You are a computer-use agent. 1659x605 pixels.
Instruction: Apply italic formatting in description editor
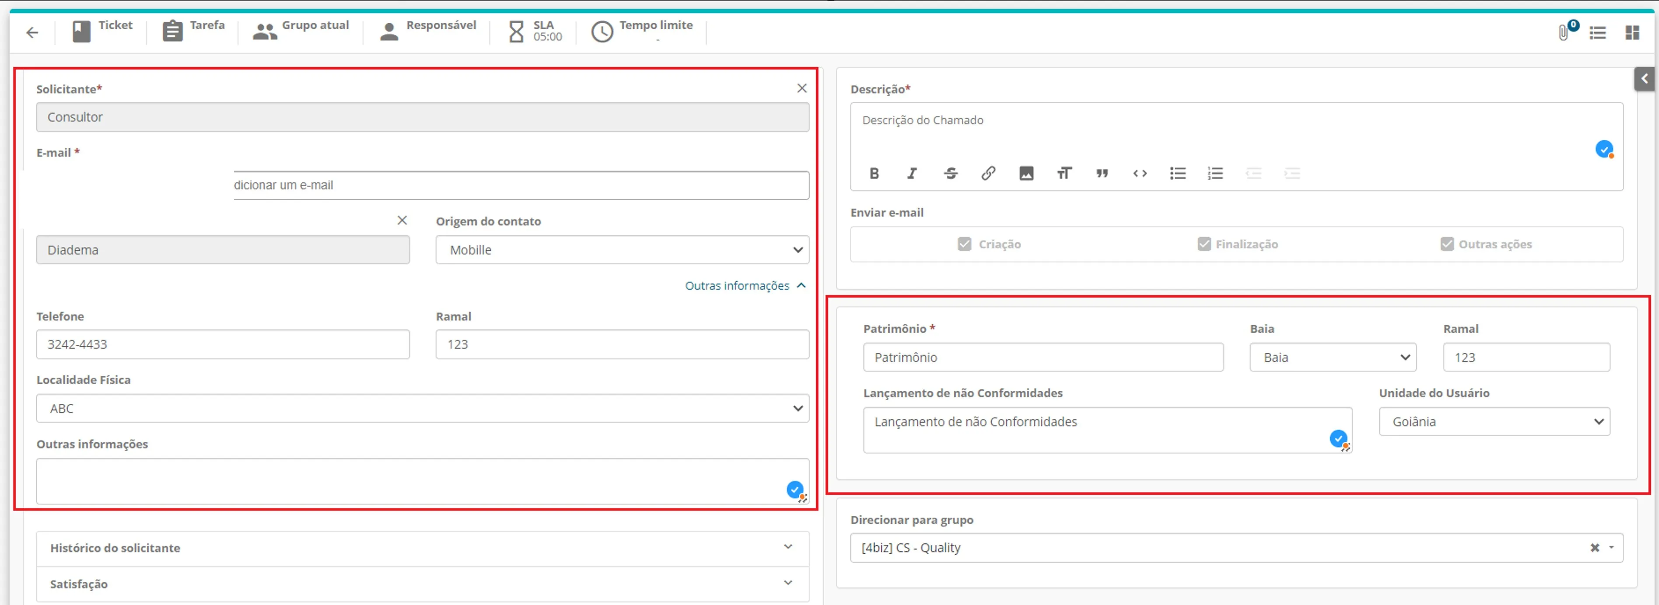(x=912, y=173)
